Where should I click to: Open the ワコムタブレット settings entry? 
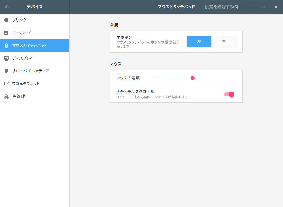pyautogui.click(x=25, y=83)
